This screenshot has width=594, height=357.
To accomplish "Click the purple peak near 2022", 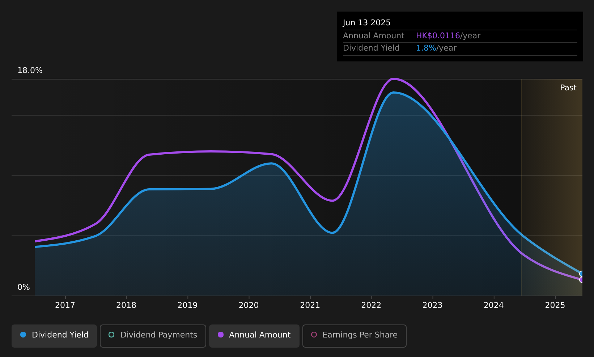I will [394, 79].
